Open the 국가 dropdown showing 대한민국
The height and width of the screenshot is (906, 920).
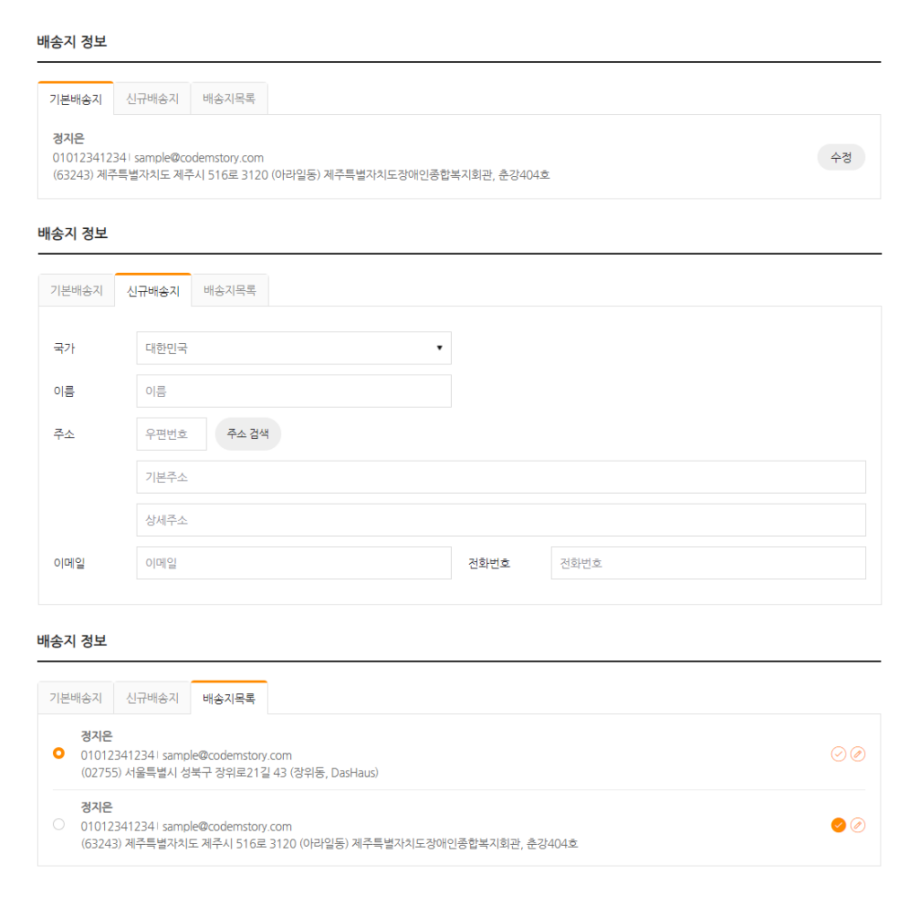tap(294, 348)
